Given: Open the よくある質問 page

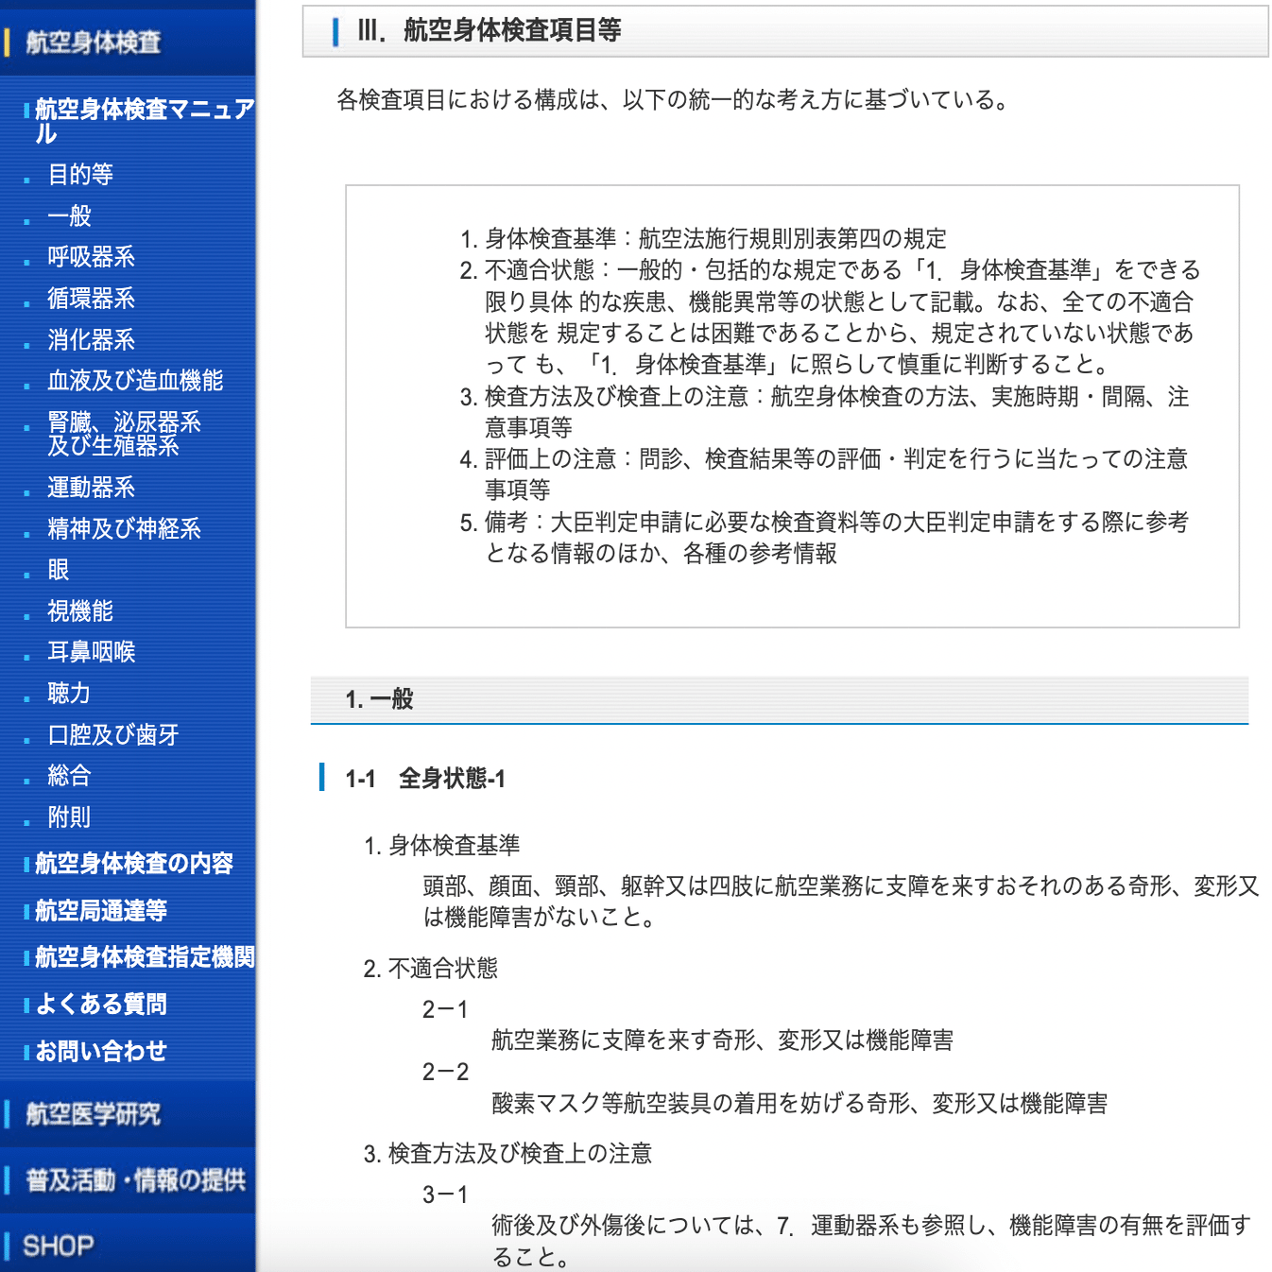Looking at the screenshot, I should pyautogui.click(x=98, y=1005).
